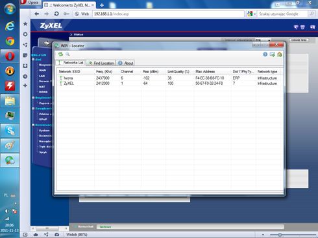
Task: Sort by Channel column header
Action: click(127, 71)
